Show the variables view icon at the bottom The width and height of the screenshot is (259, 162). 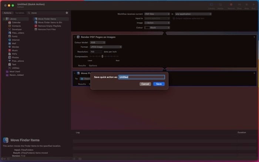tap(80, 159)
